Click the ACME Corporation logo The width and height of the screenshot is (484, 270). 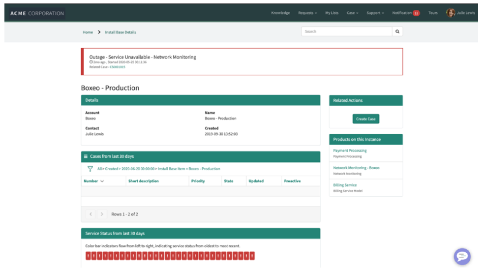coord(37,13)
